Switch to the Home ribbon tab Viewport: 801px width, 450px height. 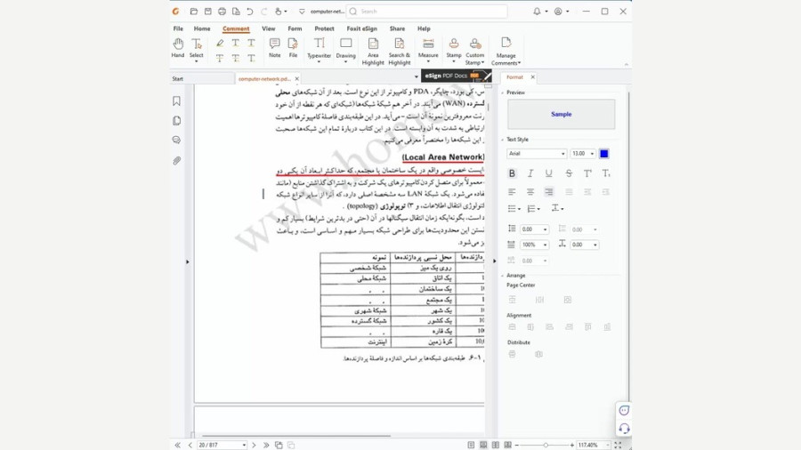coord(202,28)
